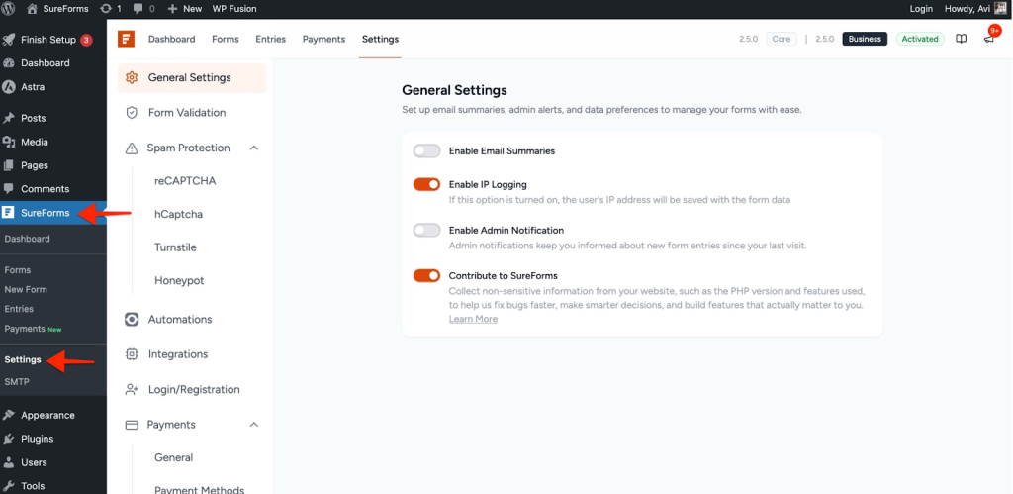The height and width of the screenshot is (494, 1013).
Task: Click the Learn More link
Action: point(474,319)
